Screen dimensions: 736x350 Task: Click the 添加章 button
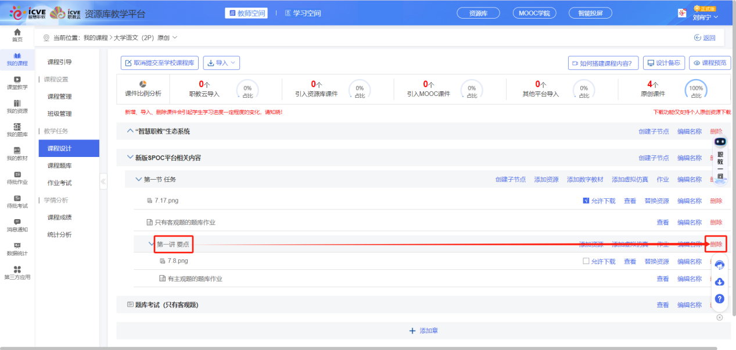423,331
